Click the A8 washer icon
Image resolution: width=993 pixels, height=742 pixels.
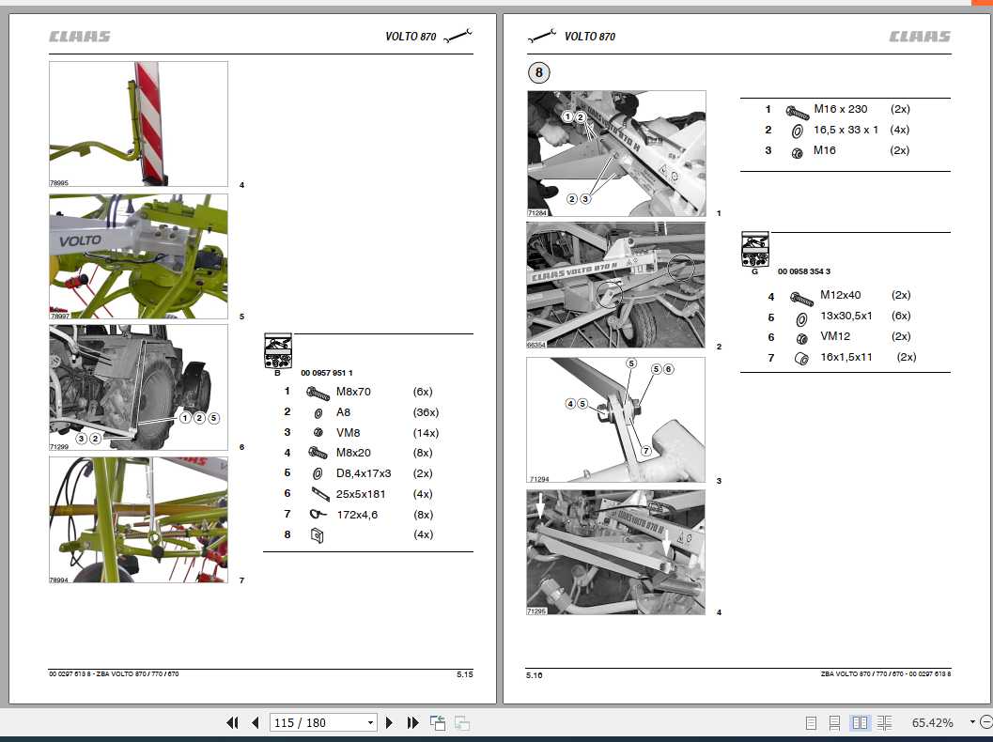point(318,413)
